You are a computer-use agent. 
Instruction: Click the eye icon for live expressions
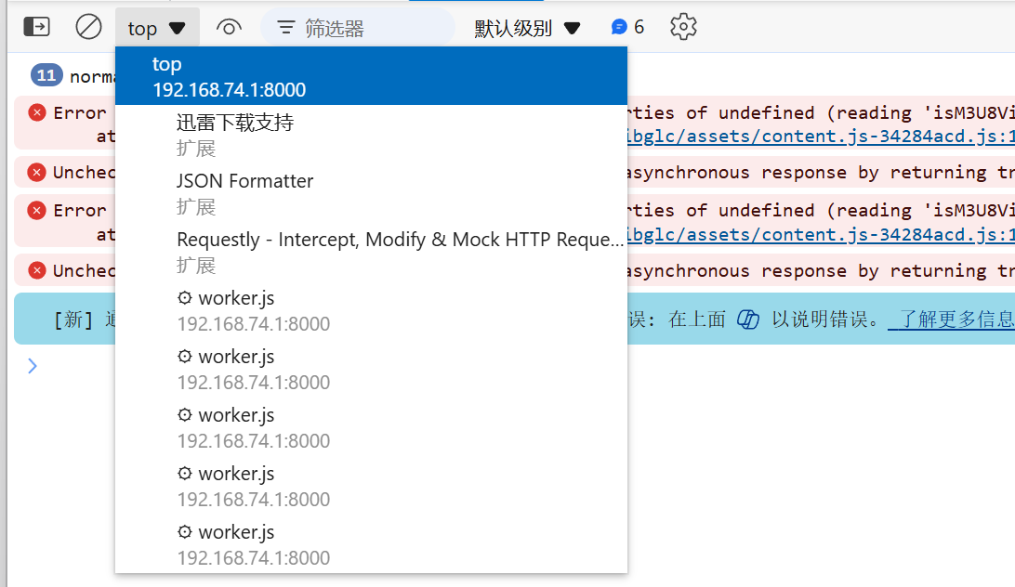point(229,28)
